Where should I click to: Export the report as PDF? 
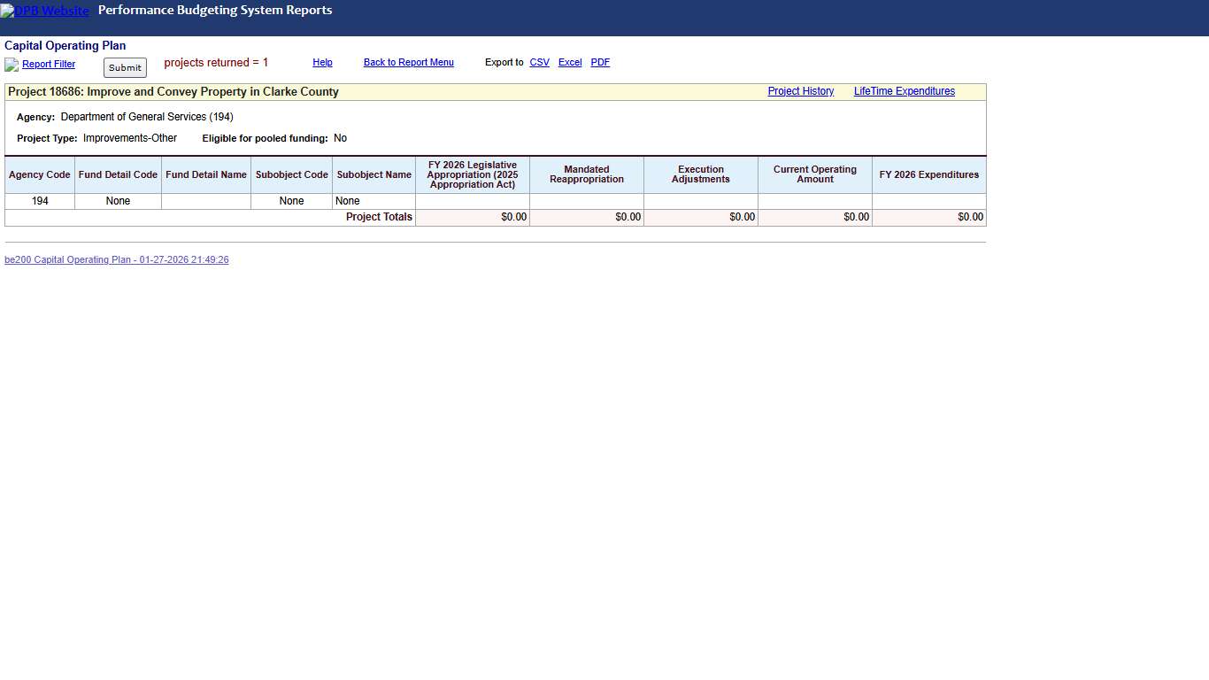pyautogui.click(x=600, y=63)
